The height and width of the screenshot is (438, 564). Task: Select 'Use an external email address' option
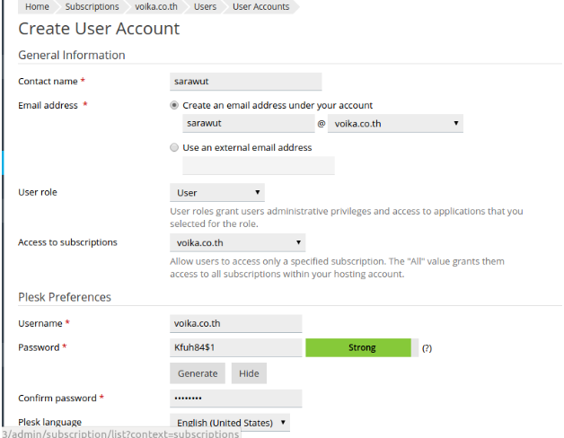174,147
